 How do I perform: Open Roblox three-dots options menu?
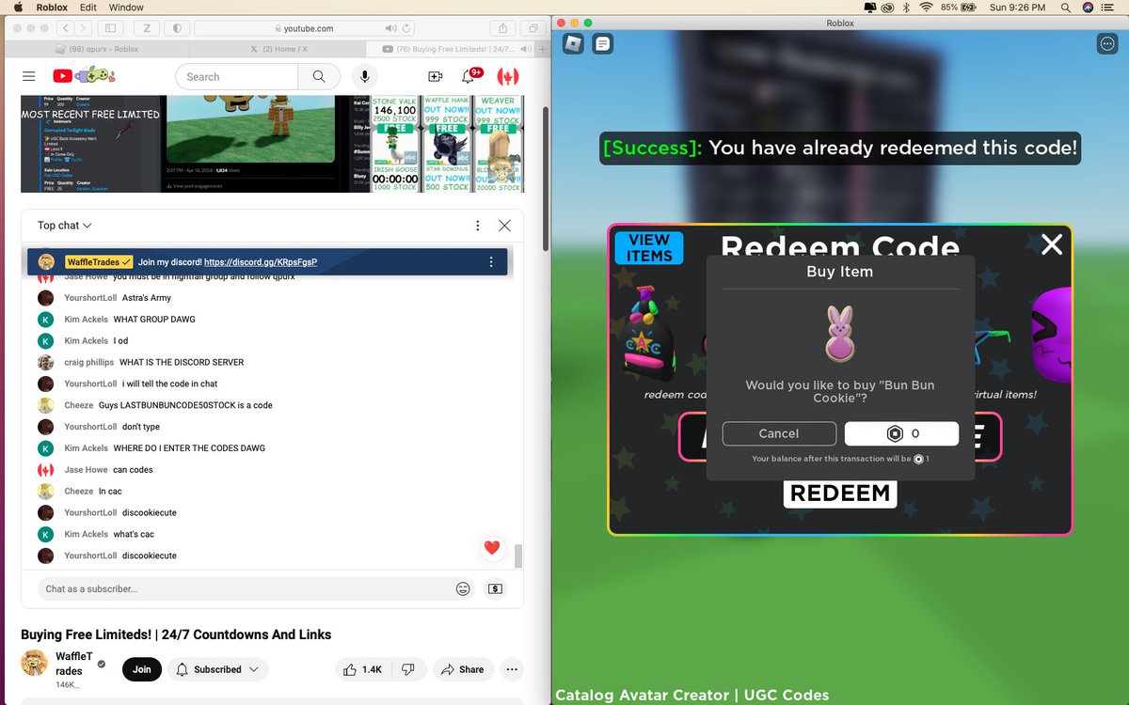[x=1106, y=43]
